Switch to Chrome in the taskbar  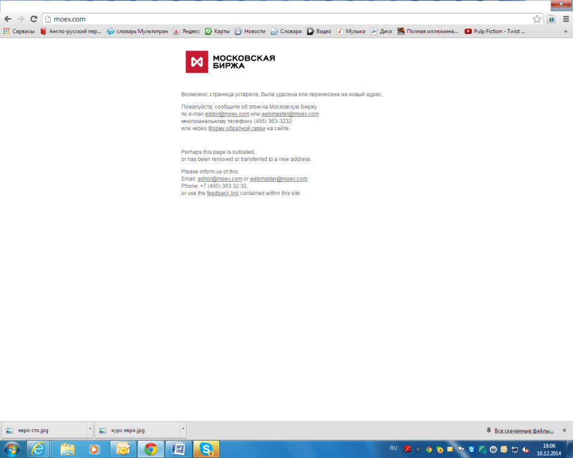coord(150,450)
